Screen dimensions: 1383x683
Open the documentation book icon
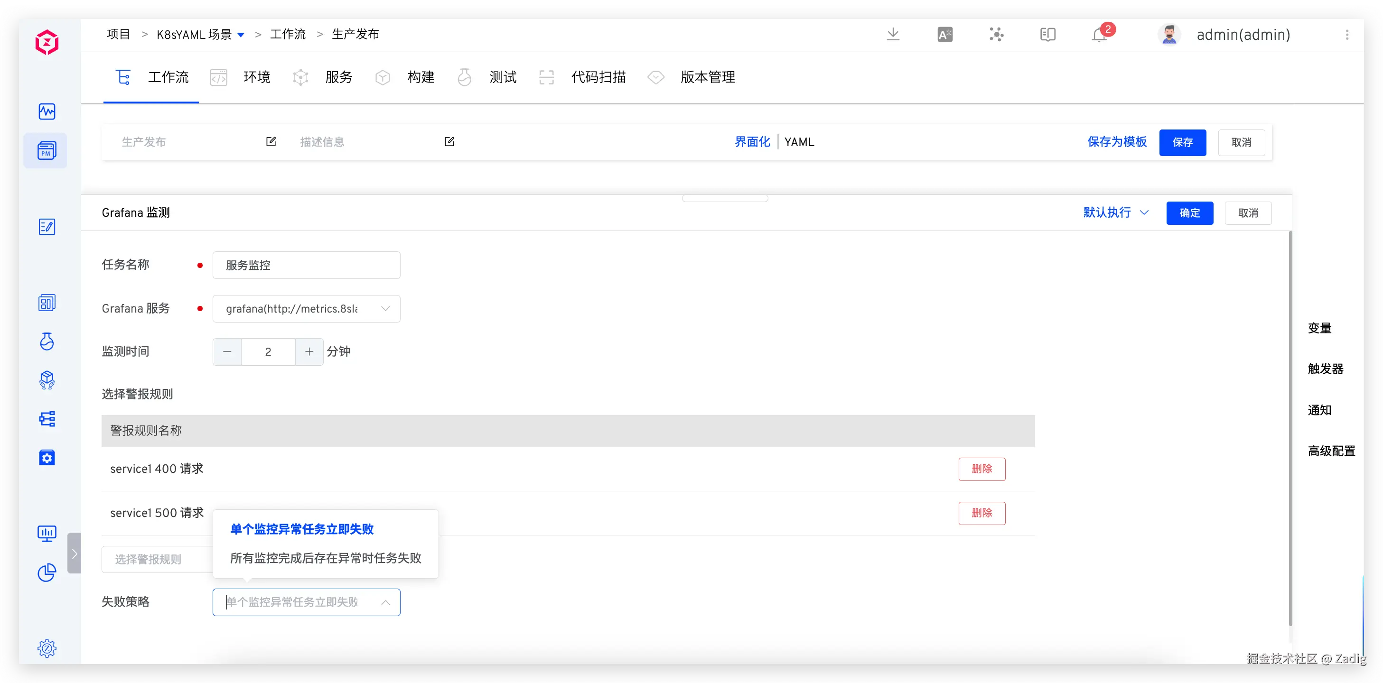tap(1047, 35)
